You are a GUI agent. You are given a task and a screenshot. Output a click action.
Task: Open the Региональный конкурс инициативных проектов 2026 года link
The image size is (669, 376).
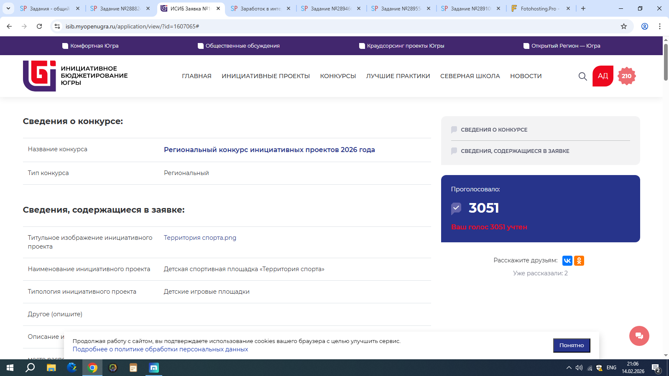pos(269,150)
